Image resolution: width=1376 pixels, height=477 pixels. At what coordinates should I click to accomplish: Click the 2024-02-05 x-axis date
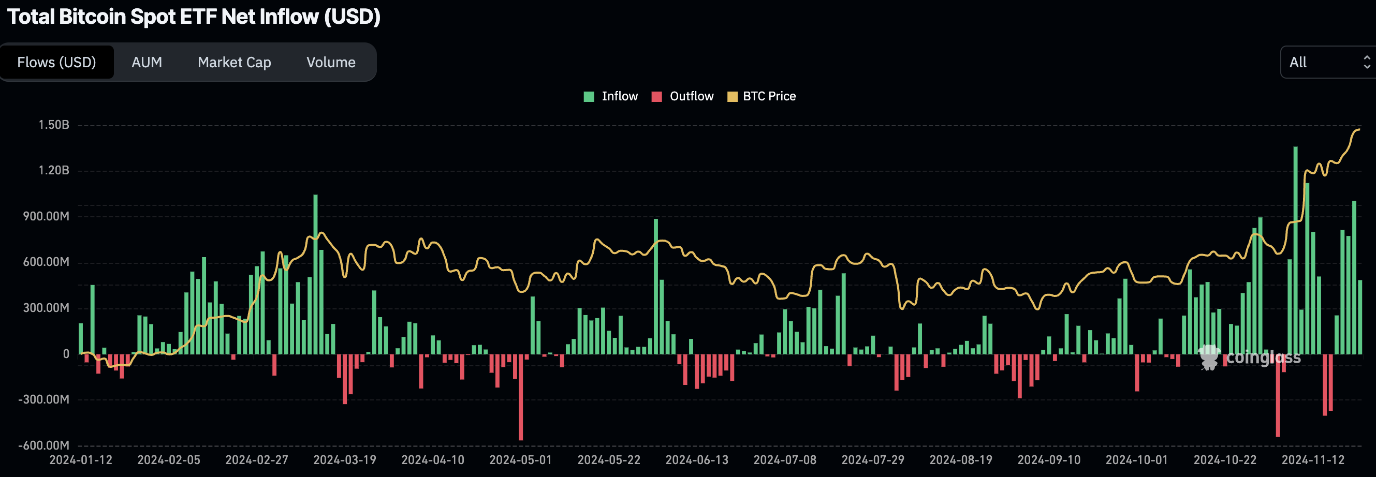[x=169, y=460]
